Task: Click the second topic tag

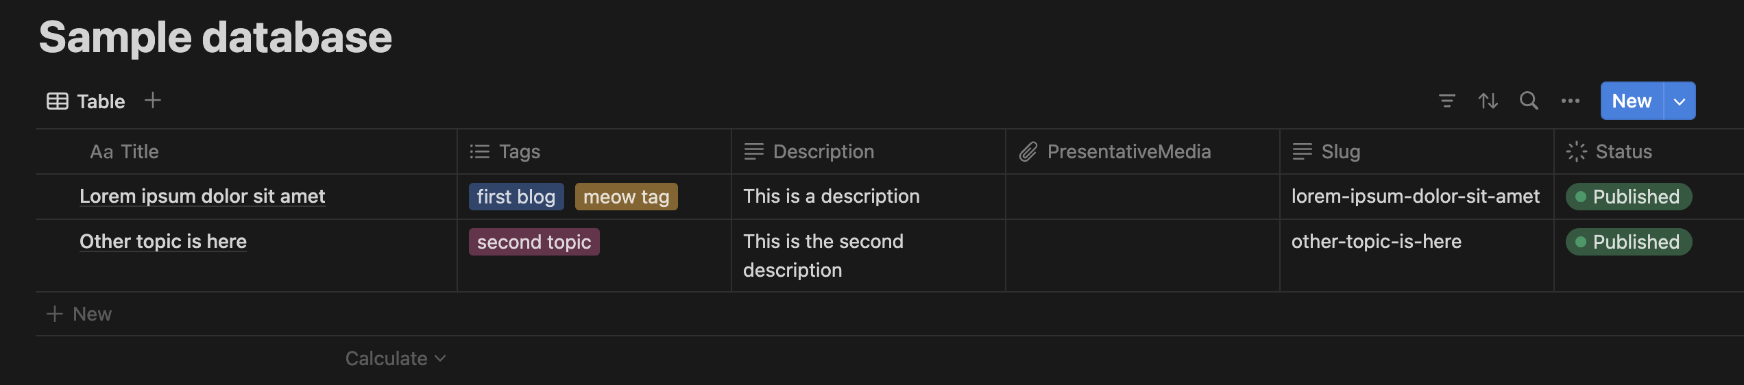Action: coord(534,242)
